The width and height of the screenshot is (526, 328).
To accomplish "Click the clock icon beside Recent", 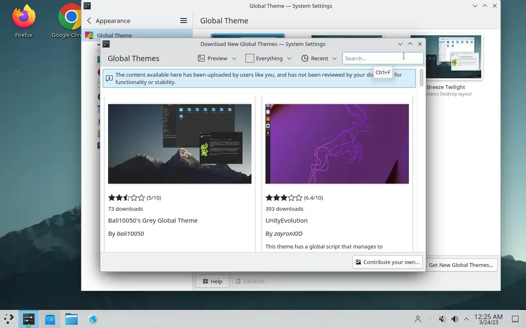I will pos(305,58).
